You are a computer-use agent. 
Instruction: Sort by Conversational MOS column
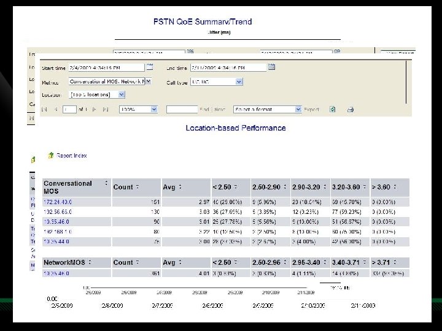(x=106, y=183)
